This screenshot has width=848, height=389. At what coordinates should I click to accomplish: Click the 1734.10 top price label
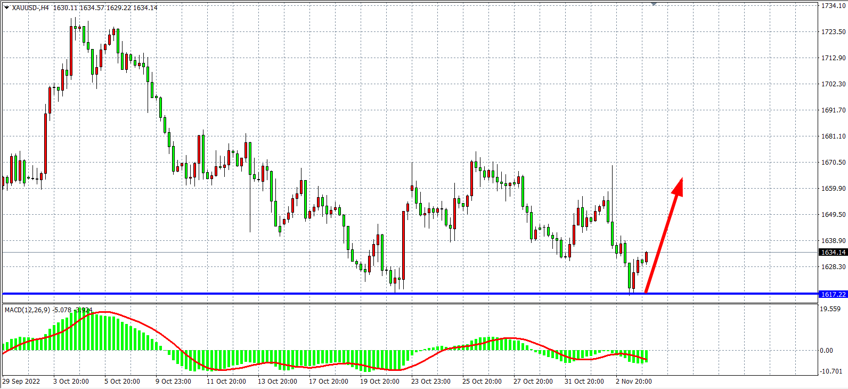833,6
